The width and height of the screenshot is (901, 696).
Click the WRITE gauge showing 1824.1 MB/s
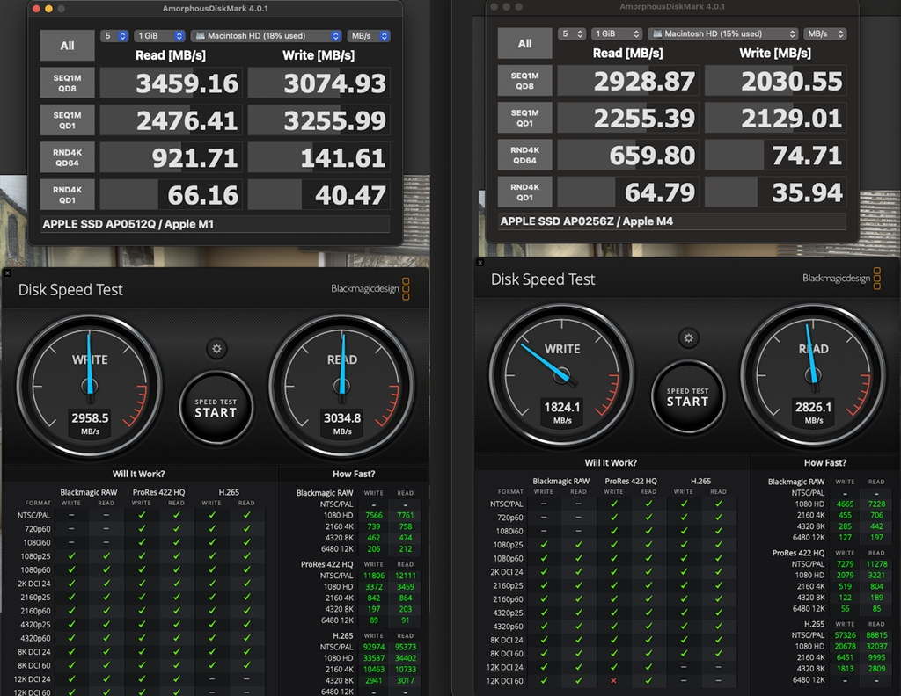(562, 375)
